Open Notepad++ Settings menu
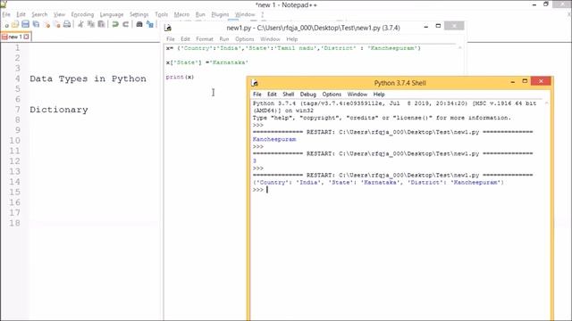The height and width of the screenshot is (321, 572). [139, 14]
